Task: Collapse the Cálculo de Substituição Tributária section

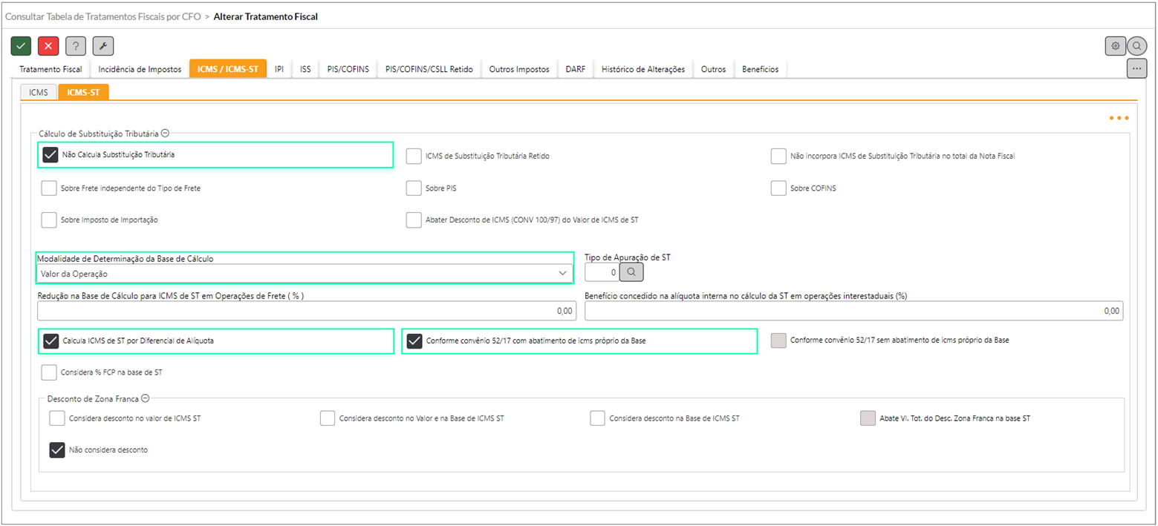Action: pyautogui.click(x=165, y=134)
